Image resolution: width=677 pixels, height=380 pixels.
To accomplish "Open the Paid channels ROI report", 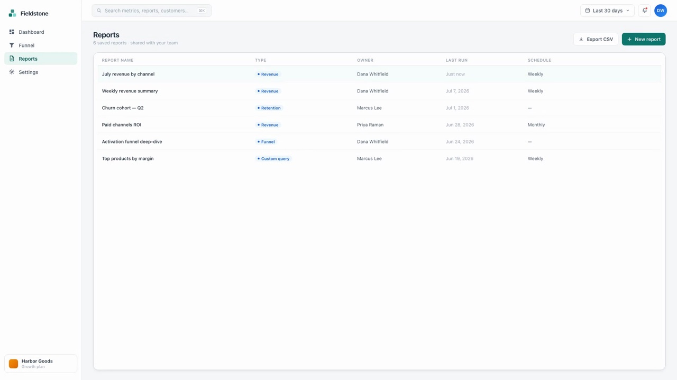I will pyautogui.click(x=122, y=125).
